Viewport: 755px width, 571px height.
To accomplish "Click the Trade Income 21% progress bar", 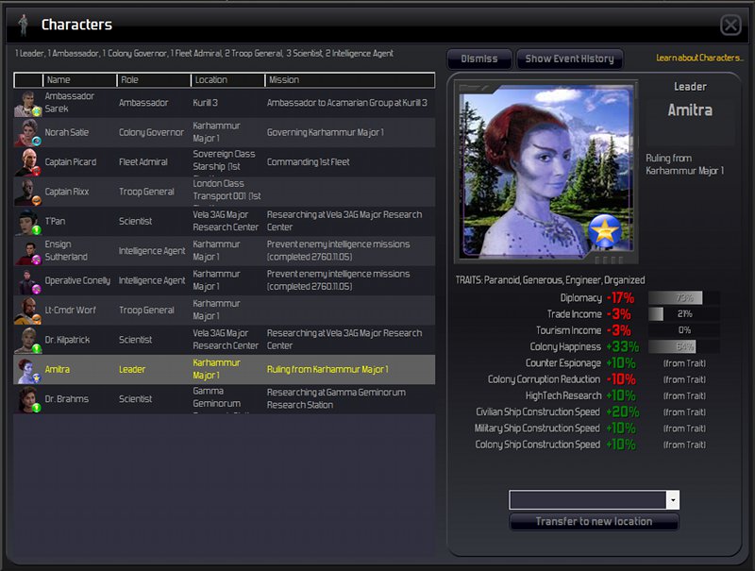I will pos(683,314).
